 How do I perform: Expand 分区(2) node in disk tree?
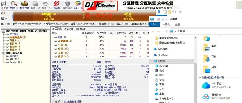point(3,40)
